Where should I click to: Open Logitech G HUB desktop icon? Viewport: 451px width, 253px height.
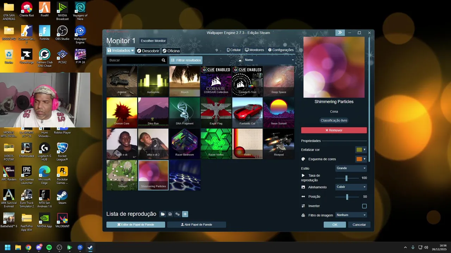click(x=44, y=151)
